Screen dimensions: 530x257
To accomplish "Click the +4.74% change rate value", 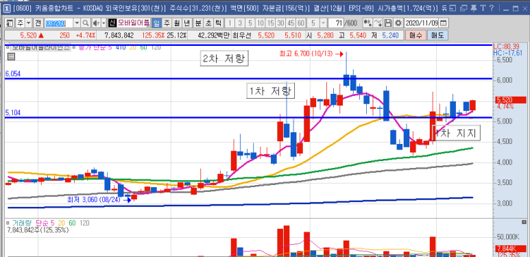I will 85,35.
